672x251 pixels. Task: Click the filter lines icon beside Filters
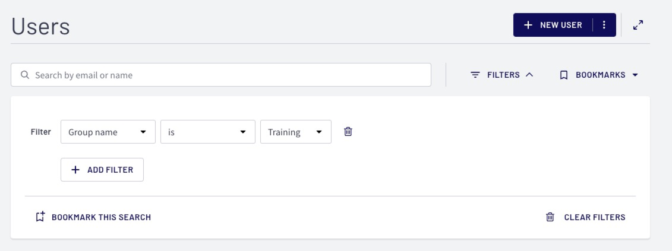pos(475,75)
